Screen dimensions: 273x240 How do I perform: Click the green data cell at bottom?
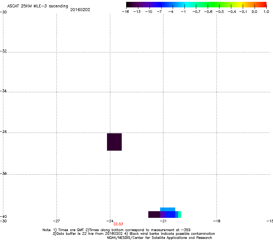point(180,215)
